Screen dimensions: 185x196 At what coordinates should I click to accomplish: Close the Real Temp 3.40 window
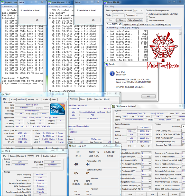(116, 145)
